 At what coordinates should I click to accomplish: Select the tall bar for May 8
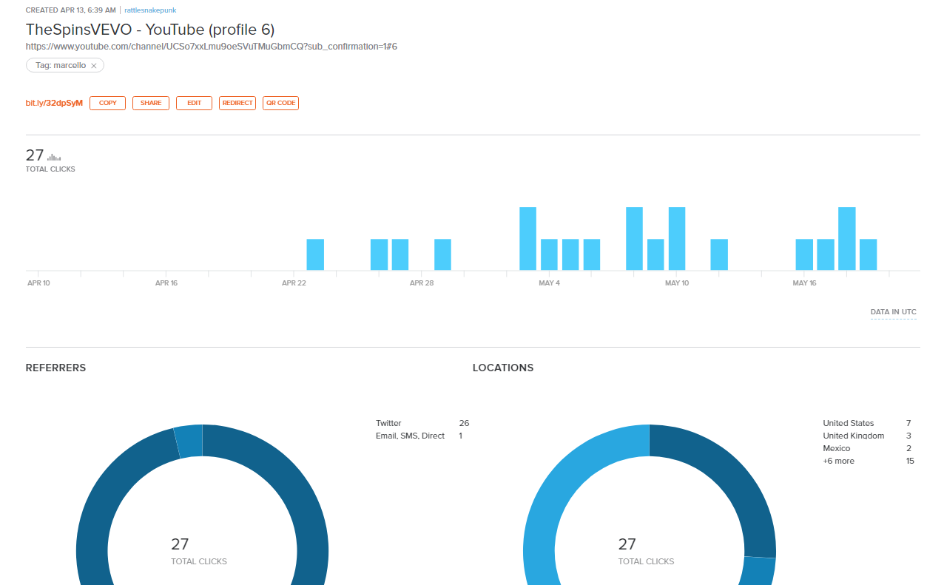tap(634, 239)
